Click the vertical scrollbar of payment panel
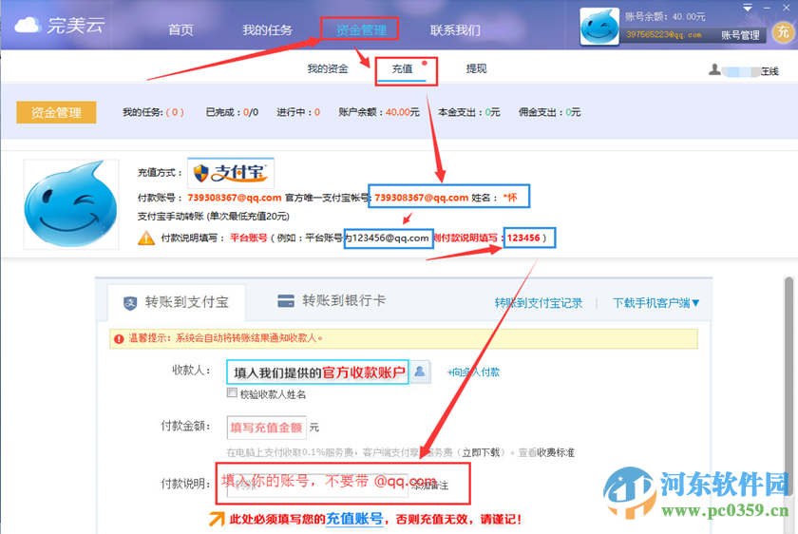The image size is (798, 534). pos(788,387)
